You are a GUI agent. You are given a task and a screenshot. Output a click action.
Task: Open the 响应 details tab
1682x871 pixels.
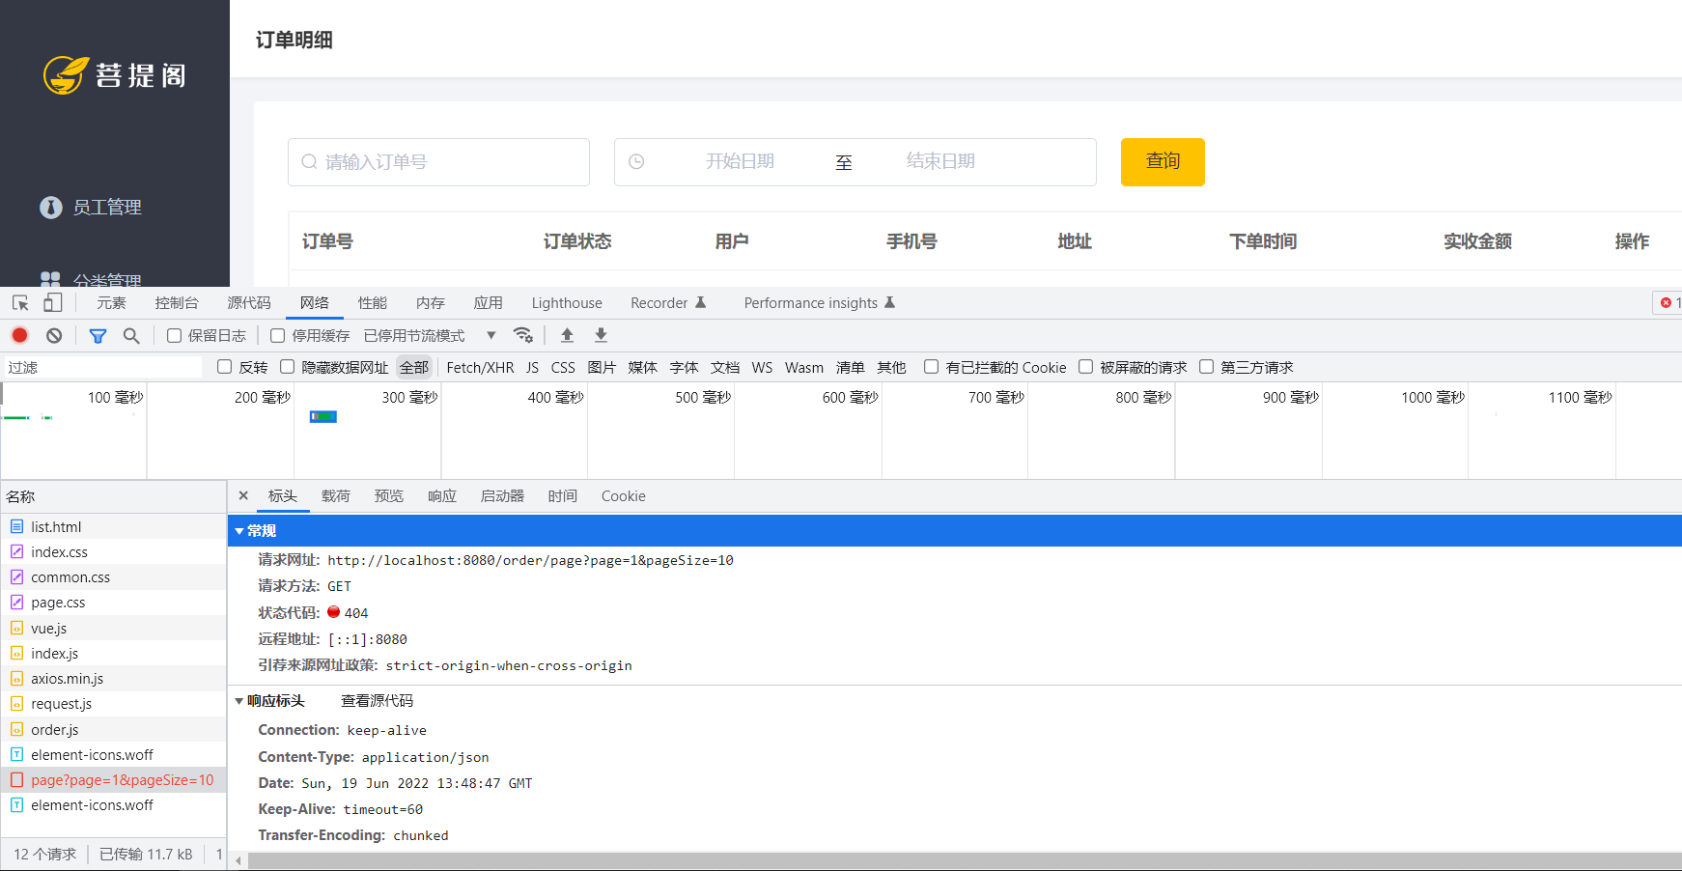pos(442,495)
